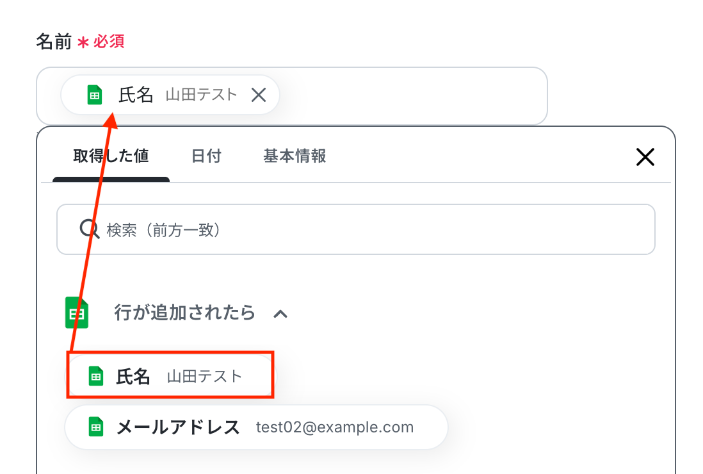This screenshot has height=474, width=703.
Task: Click empty area of the 名前 input field
Action: tap(416, 96)
